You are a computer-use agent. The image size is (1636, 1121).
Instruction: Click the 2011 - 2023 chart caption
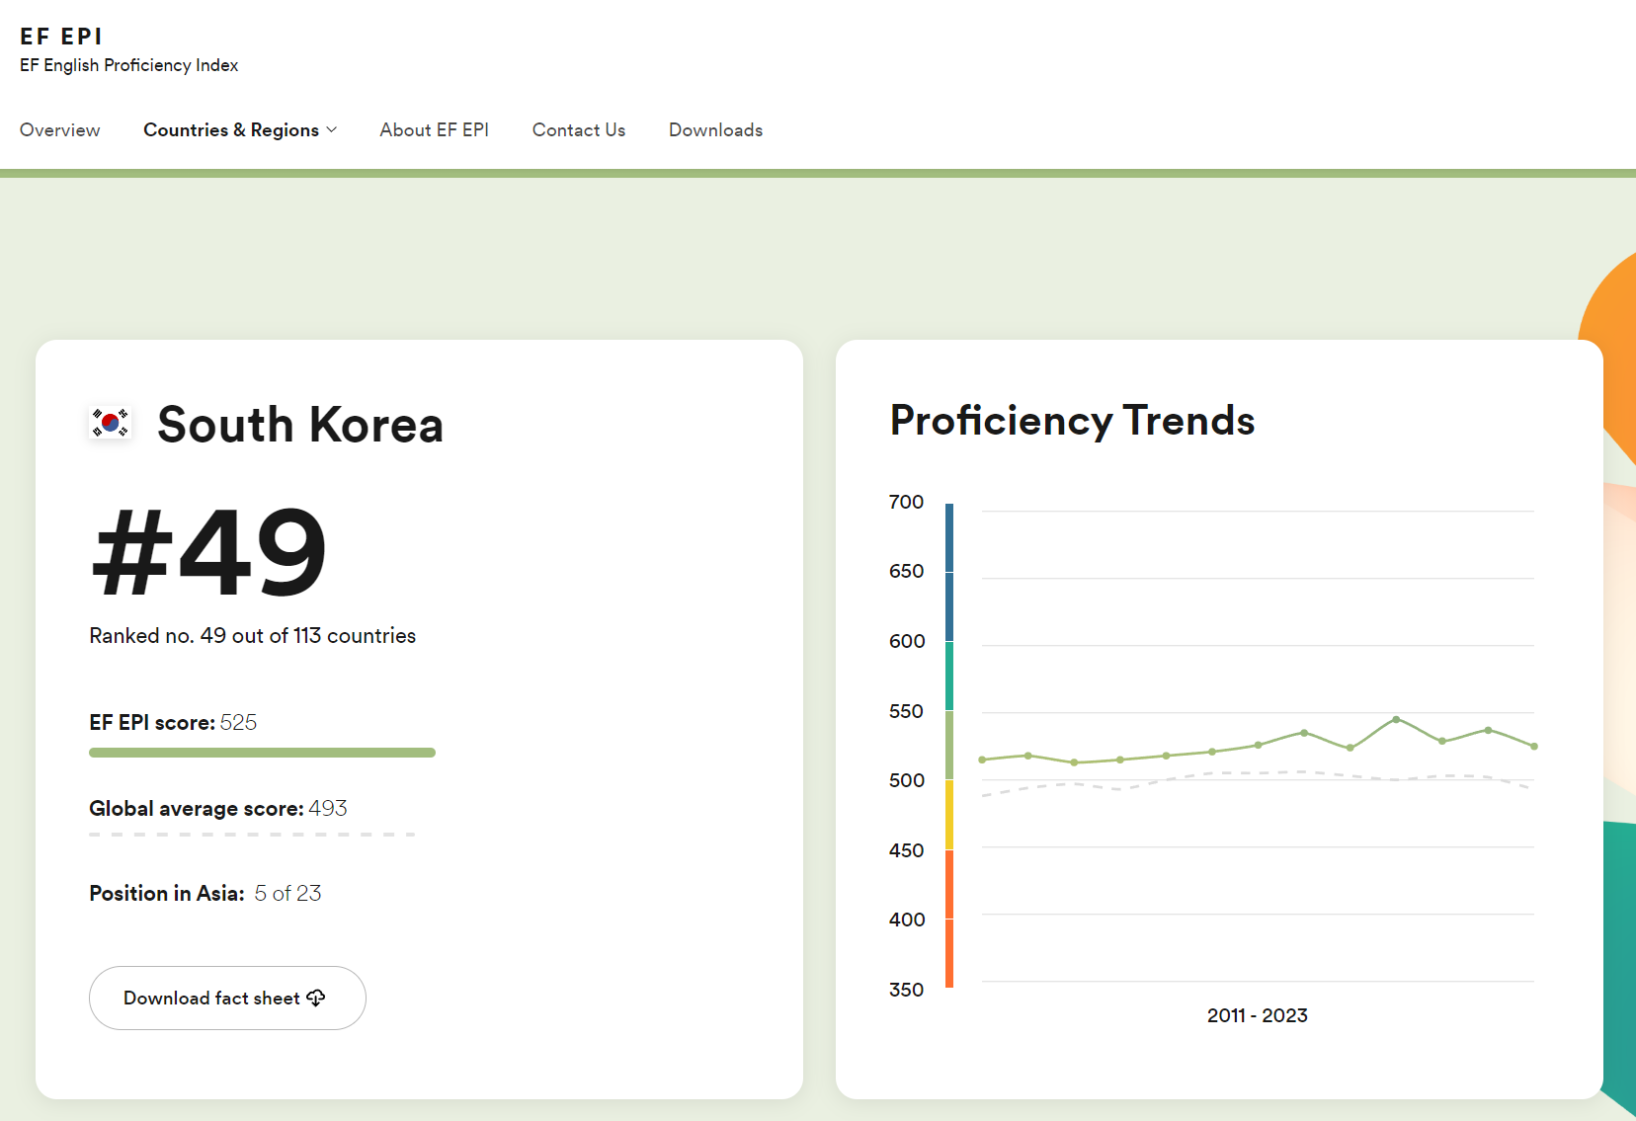click(x=1257, y=1015)
